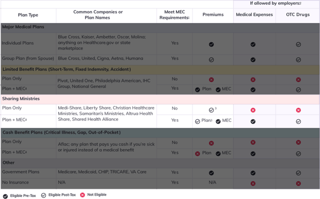Click Group Plan Premiums post-tax check icon
The image size is (320, 199).
coord(211,60)
